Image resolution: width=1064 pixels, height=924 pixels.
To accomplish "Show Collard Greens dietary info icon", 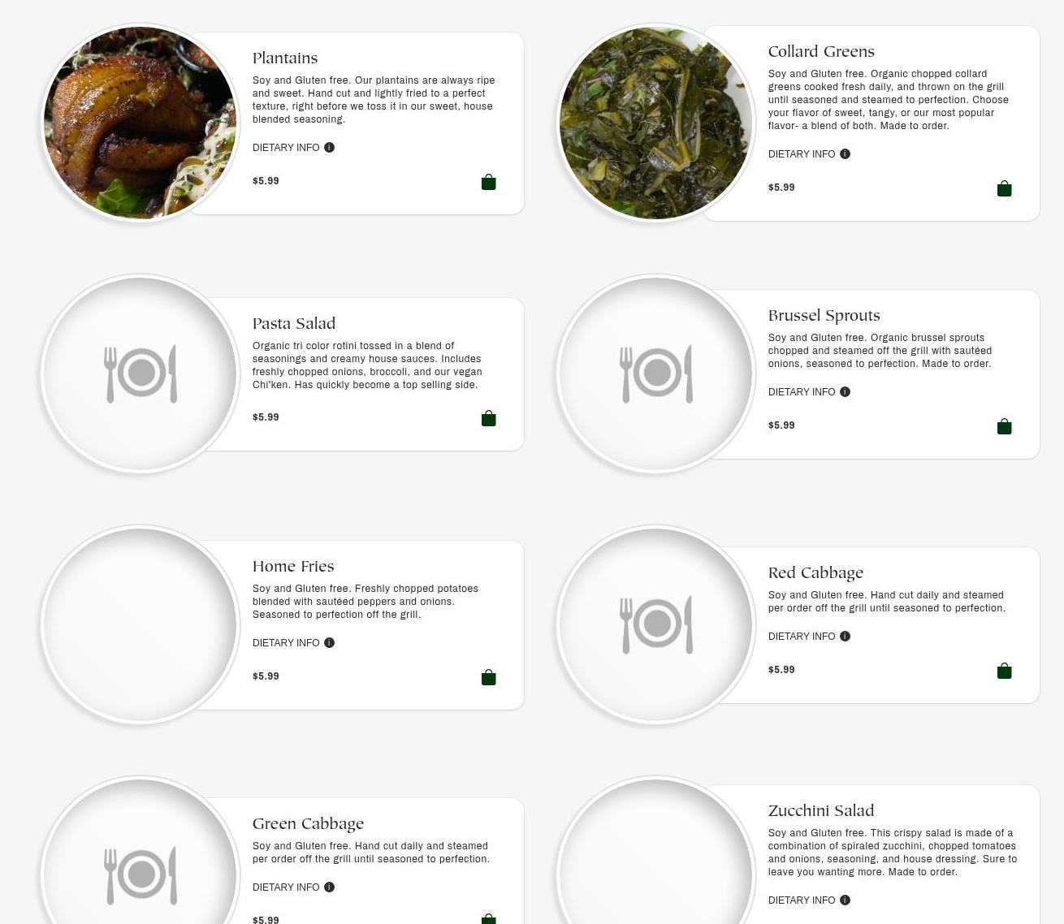I will click(x=845, y=154).
